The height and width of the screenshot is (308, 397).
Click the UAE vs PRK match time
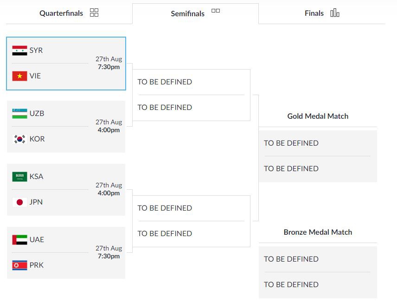click(109, 252)
